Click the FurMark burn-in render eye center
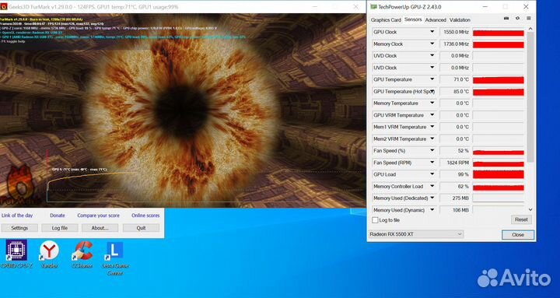Image resolution: width=560 pixels, height=298 pixels. coord(181,110)
